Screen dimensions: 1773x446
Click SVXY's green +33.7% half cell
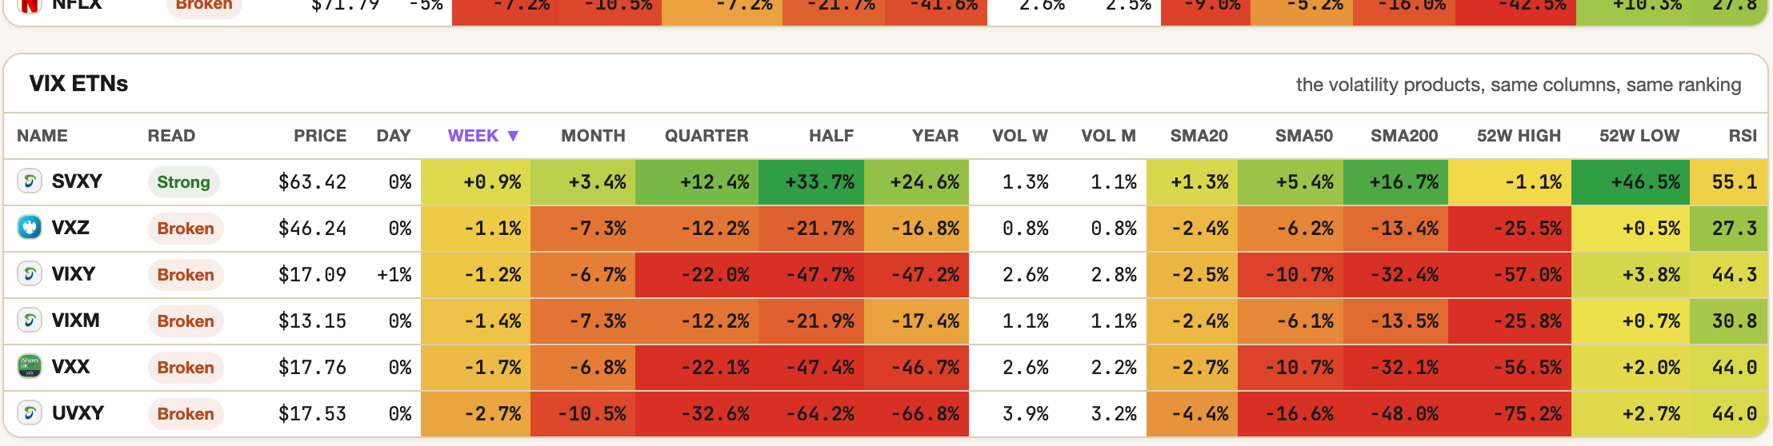[x=811, y=182]
